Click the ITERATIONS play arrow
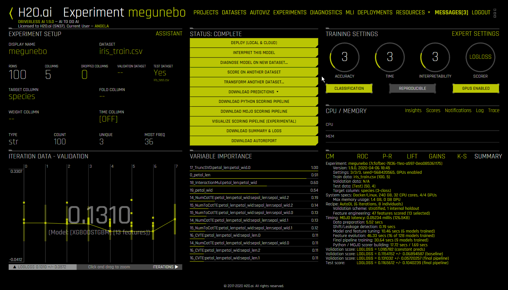Screen dimensions: 508x290 177,267
